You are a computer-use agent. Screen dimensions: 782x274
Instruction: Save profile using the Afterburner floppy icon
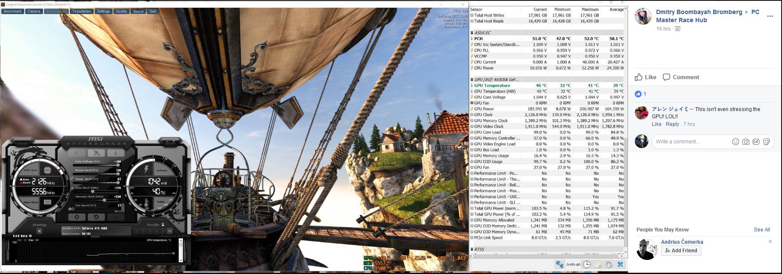coord(169,231)
